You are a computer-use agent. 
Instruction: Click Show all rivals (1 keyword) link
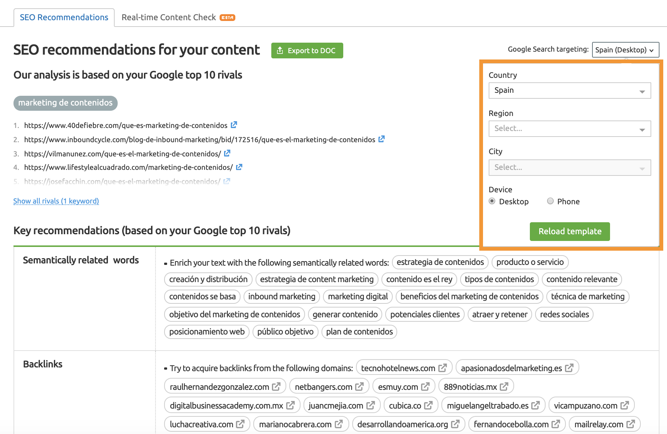56,201
